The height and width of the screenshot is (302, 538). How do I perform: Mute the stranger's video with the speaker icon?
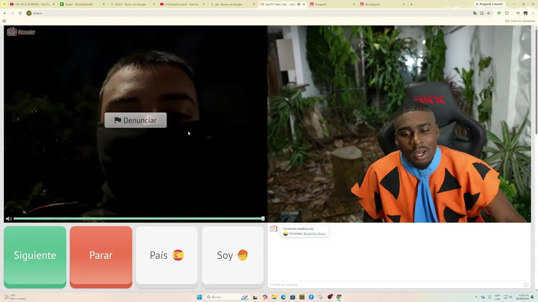pyautogui.click(x=8, y=219)
